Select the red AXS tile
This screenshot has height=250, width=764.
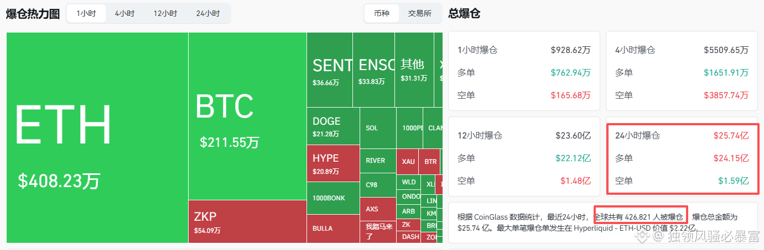pos(378,209)
